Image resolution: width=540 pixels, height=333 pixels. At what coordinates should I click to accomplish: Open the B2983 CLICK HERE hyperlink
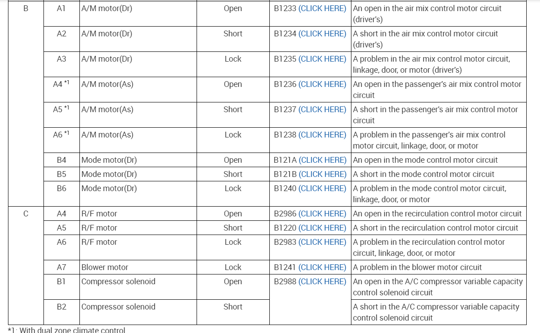pos(322,242)
